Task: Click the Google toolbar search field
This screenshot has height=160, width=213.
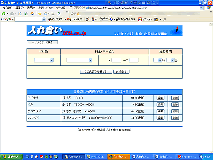Action: (29, 19)
